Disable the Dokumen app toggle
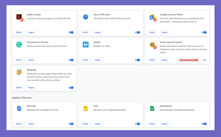The width and height of the screenshot is (221, 137). [x=71, y=124]
